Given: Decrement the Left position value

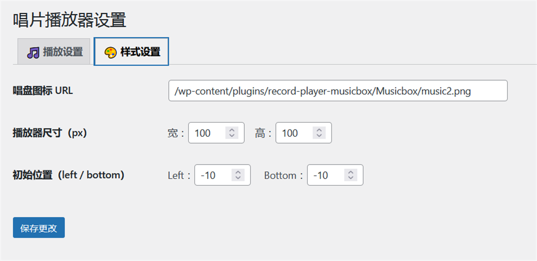Looking at the screenshot, I should (x=238, y=178).
